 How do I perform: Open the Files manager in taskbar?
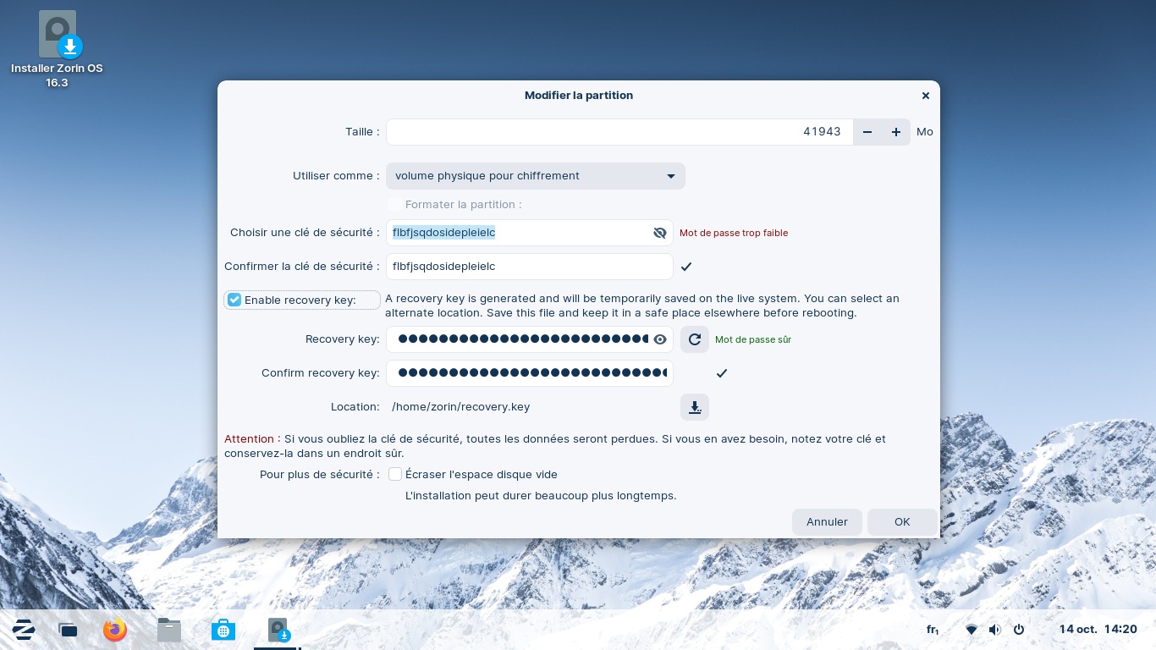169,630
